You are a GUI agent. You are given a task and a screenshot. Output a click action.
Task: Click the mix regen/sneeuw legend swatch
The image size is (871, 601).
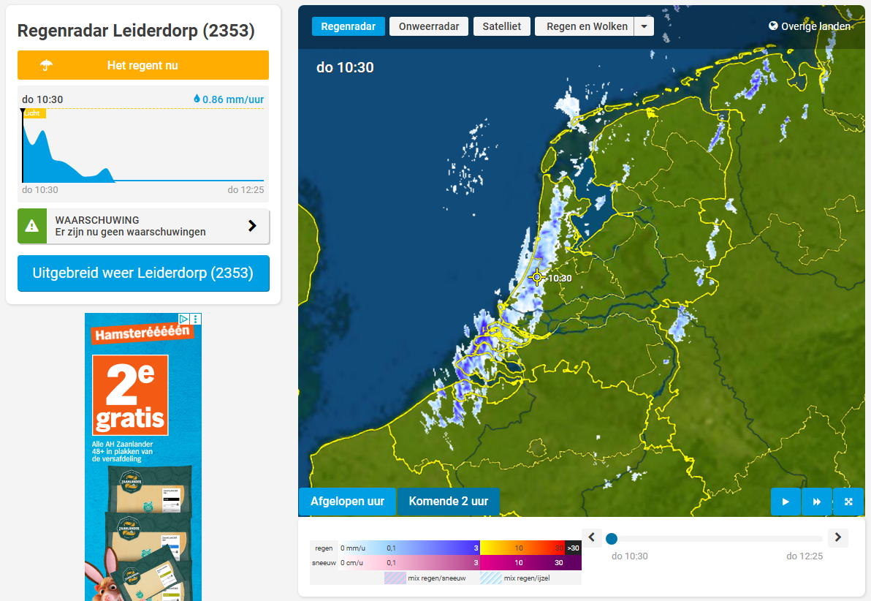[x=395, y=578]
